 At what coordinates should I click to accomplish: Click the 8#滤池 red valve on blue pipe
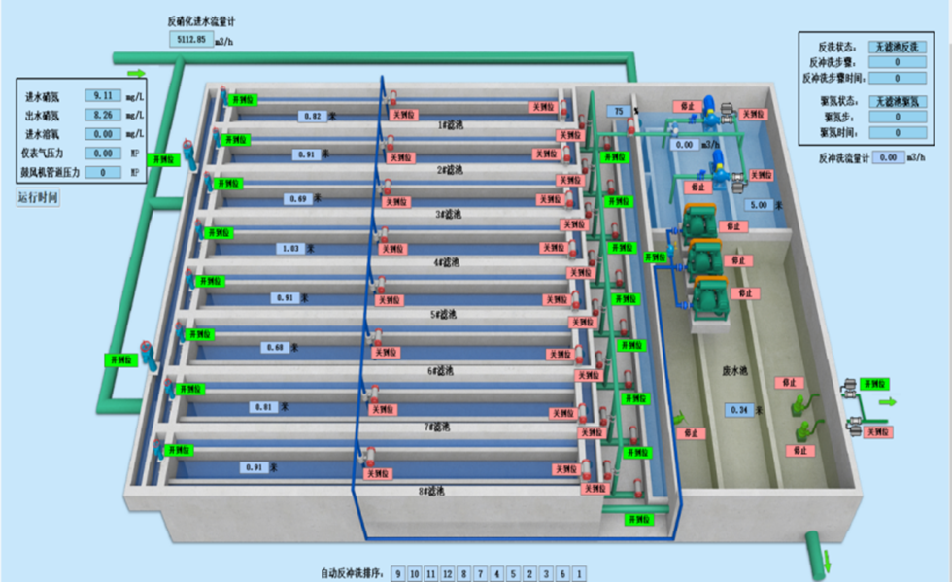click(x=370, y=456)
